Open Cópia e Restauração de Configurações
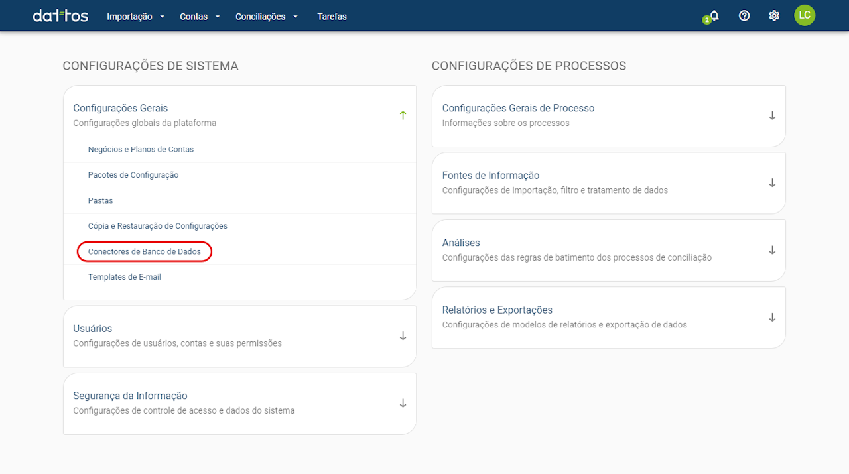The image size is (849, 474). point(158,226)
